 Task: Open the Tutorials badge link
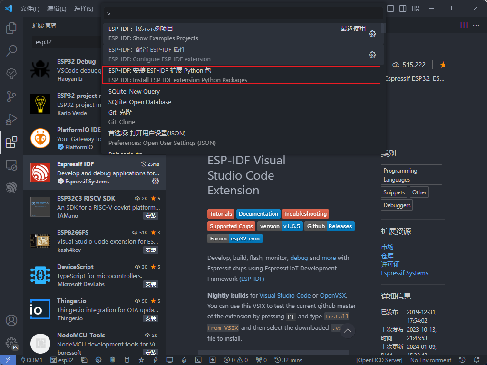click(x=221, y=214)
